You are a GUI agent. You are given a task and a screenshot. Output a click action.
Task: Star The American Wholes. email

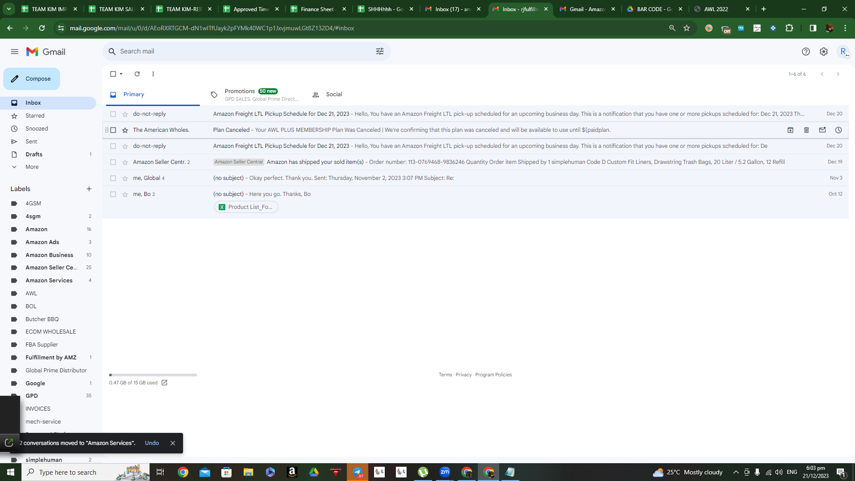pyautogui.click(x=125, y=130)
